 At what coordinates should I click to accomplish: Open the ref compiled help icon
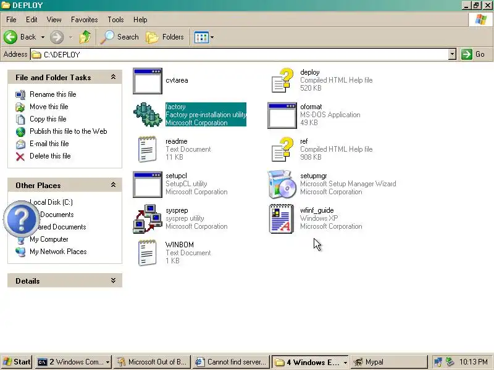(282, 149)
